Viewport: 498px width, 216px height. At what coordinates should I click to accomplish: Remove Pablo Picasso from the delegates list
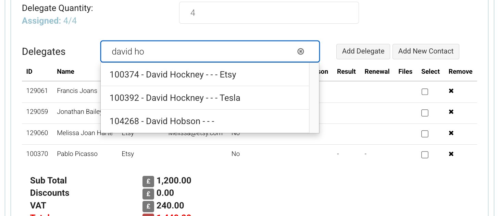tap(451, 154)
